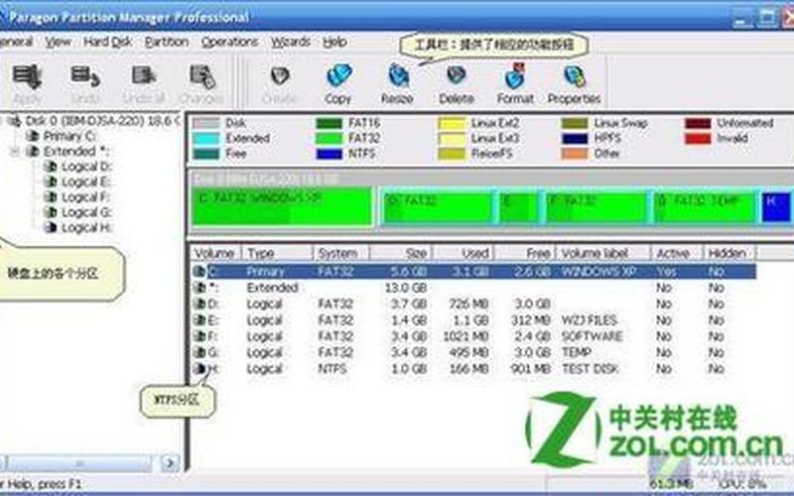Image resolution: width=794 pixels, height=496 pixels.
Task: Sort by Type column header
Action: click(x=277, y=253)
